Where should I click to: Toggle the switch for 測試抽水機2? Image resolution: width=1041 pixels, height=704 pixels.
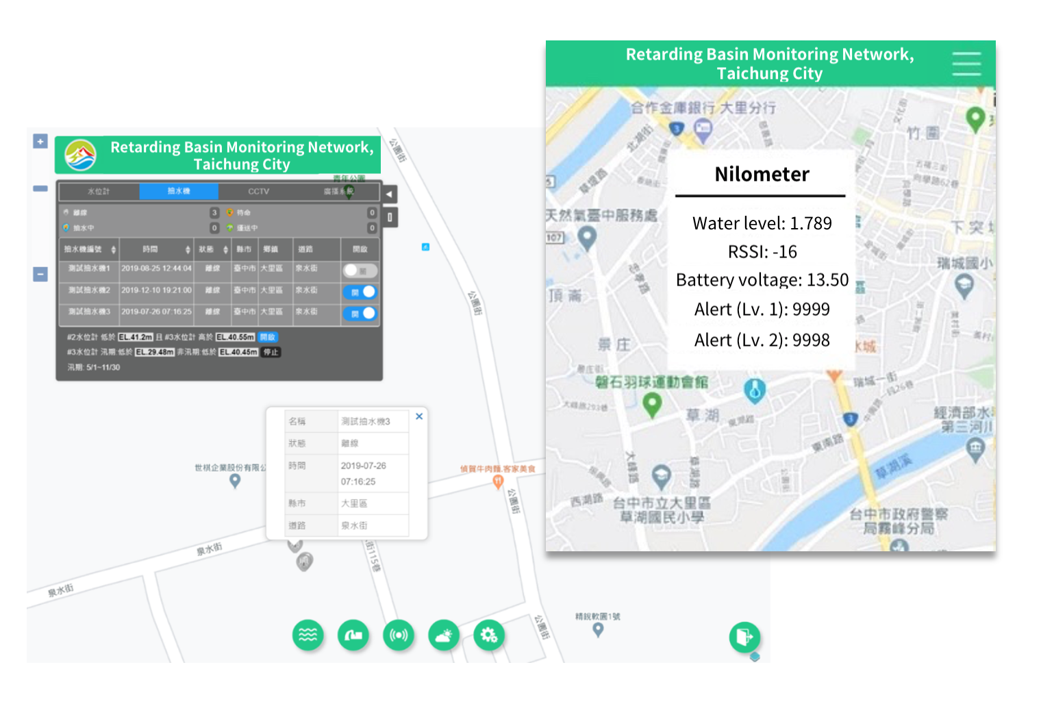point(360,292)
